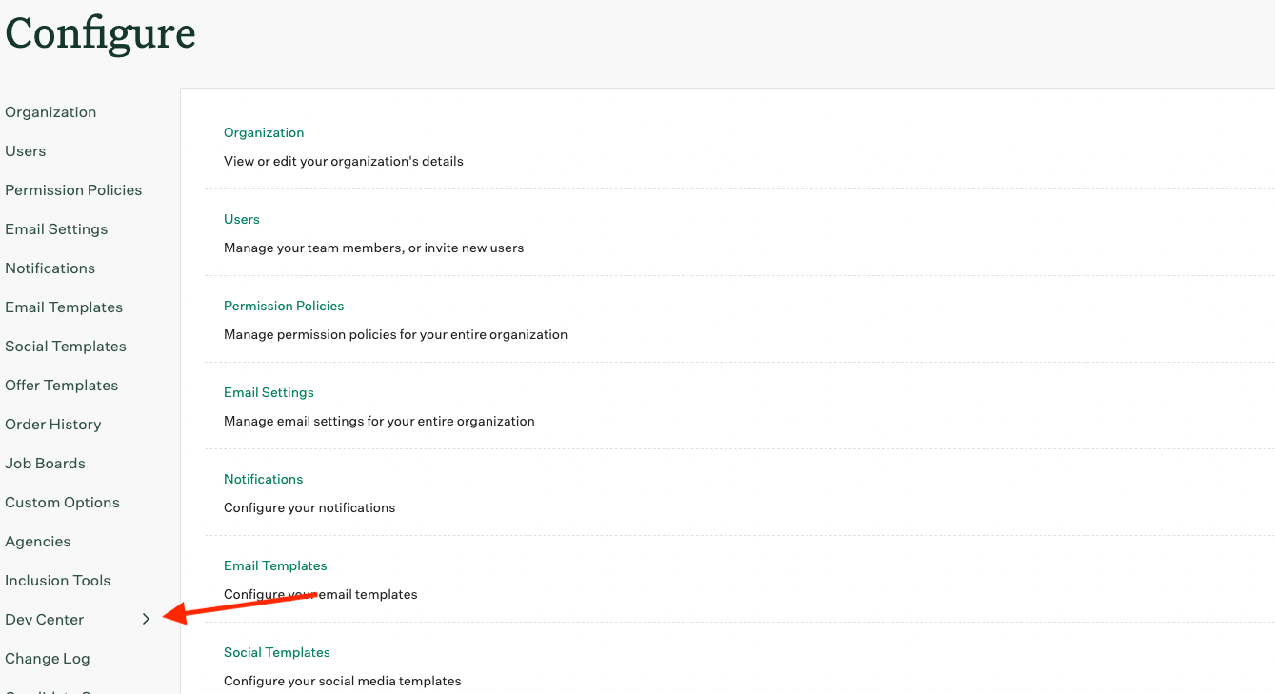
Task: Expand the Dev Center chevron arrow
Action: [146, 619]
